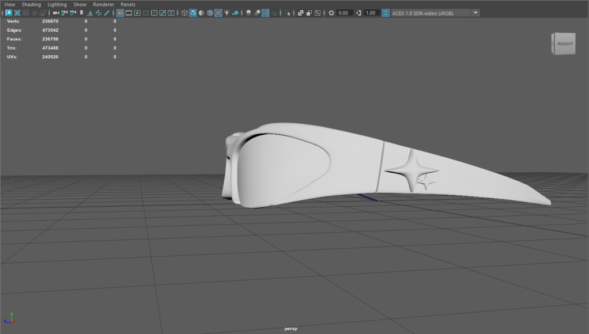Enable Textured display mode

pyautogui.click(x=218, y=13)
